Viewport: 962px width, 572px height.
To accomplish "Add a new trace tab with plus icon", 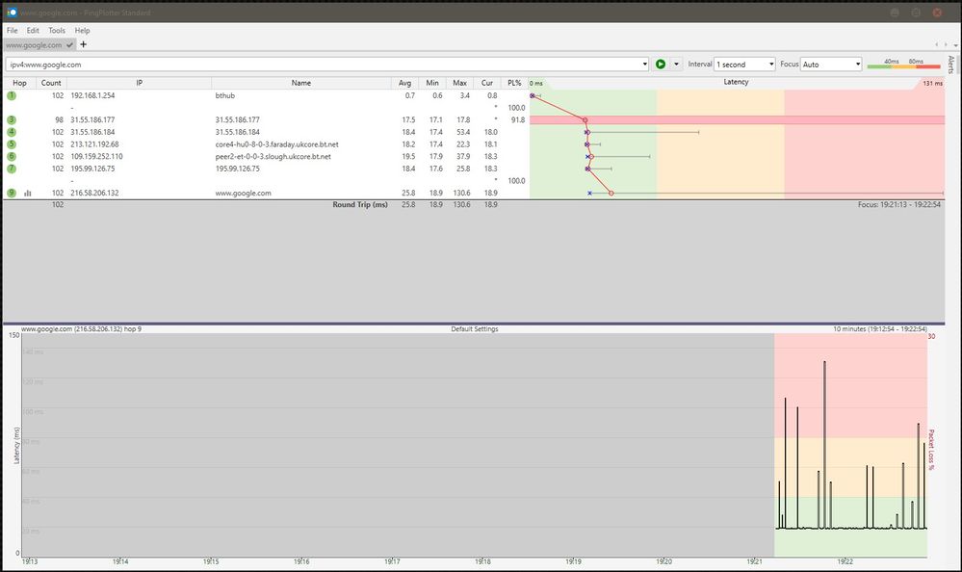I will tap(84, 44).
